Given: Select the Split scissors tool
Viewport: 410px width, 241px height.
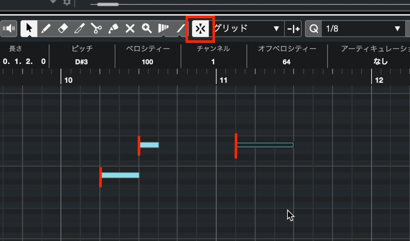Looking at the screenshot, I should pos(96,29).
